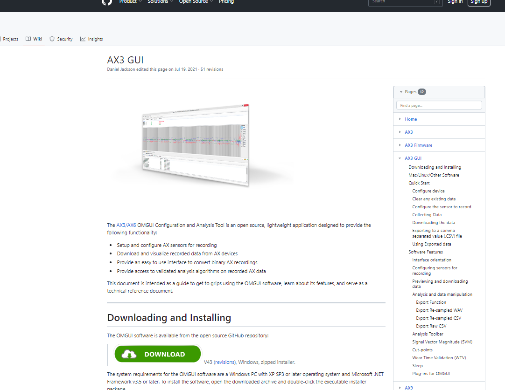Open the Product dropdown menu
The width and height of the screenshot is (505, 390).
130,1
